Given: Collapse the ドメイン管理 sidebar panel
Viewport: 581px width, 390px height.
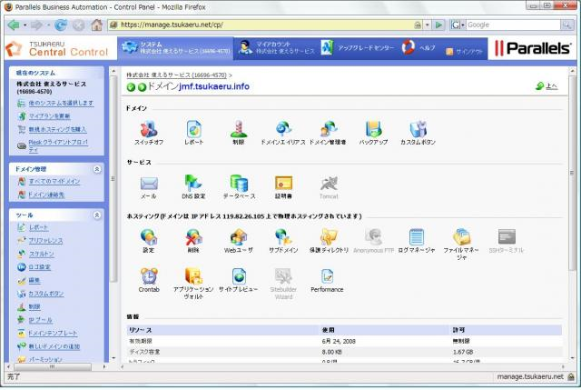Looking at the screenshot, I should click(97, 169).
